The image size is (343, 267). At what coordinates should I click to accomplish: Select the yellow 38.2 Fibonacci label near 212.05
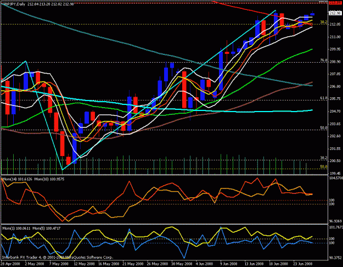[324, 22]
